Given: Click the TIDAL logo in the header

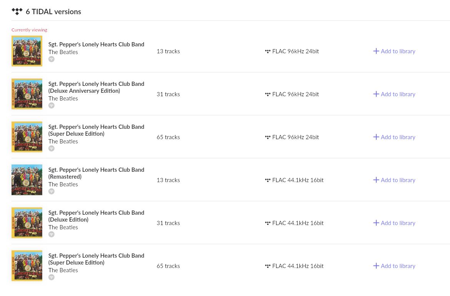Looking at the screenshot, I should 17,12.
